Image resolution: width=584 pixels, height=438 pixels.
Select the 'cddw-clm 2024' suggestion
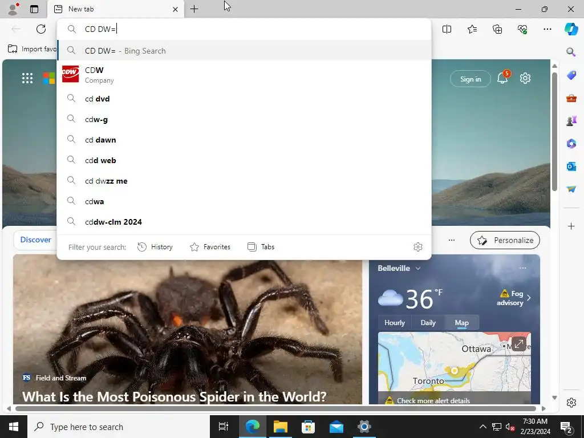pyautogui.click(x=244, y=222)
